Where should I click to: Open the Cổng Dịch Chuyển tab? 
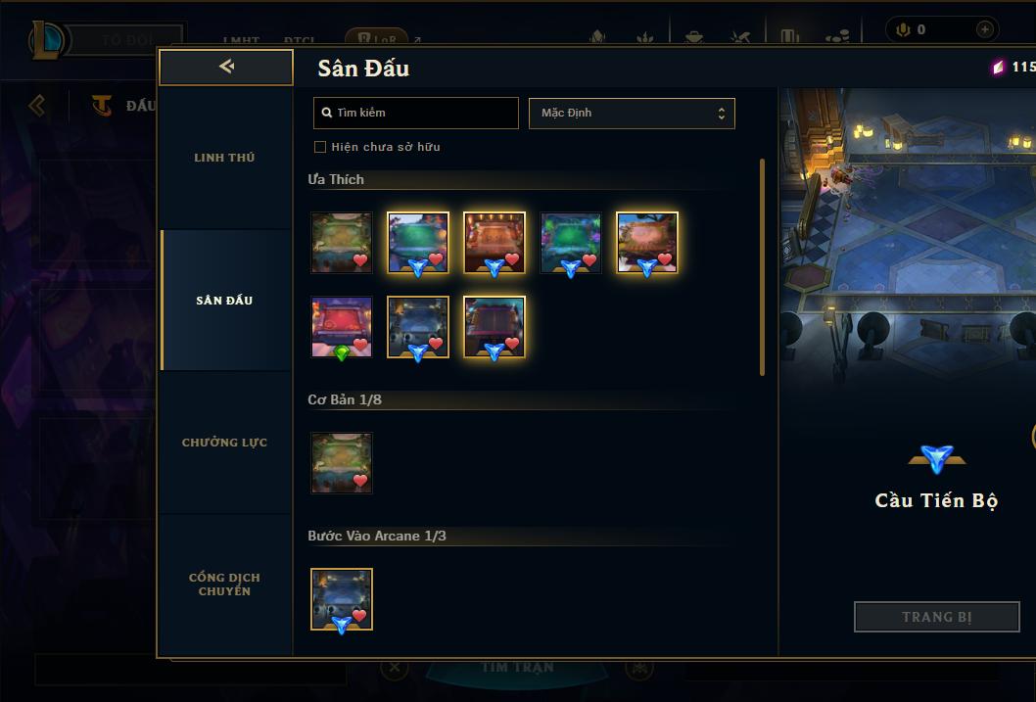[x=224, y=585]
